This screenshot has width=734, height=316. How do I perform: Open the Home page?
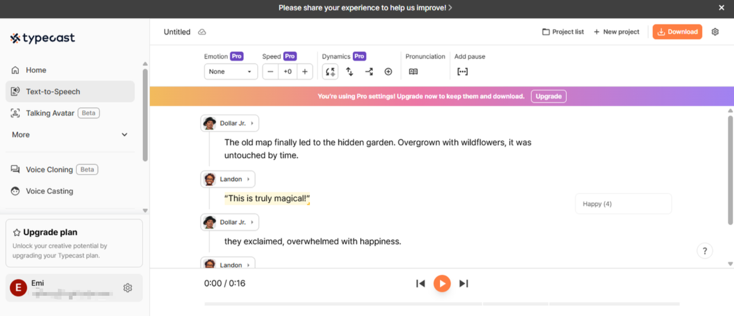pyautogui.click(x=36, y=70)
